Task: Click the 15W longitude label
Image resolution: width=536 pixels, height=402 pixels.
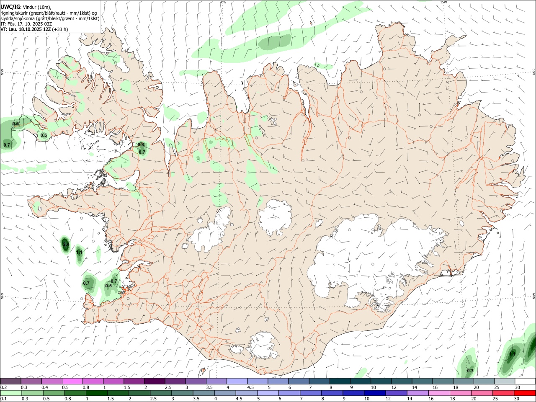Action: pos(443,2)
